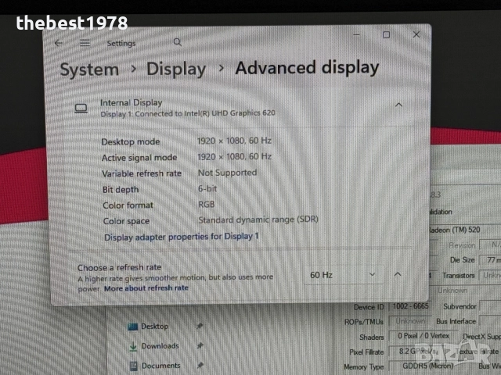Click the Revision field in GPU-Z window
This screenshot has width=501, height=375.
(x=490, y=245)
